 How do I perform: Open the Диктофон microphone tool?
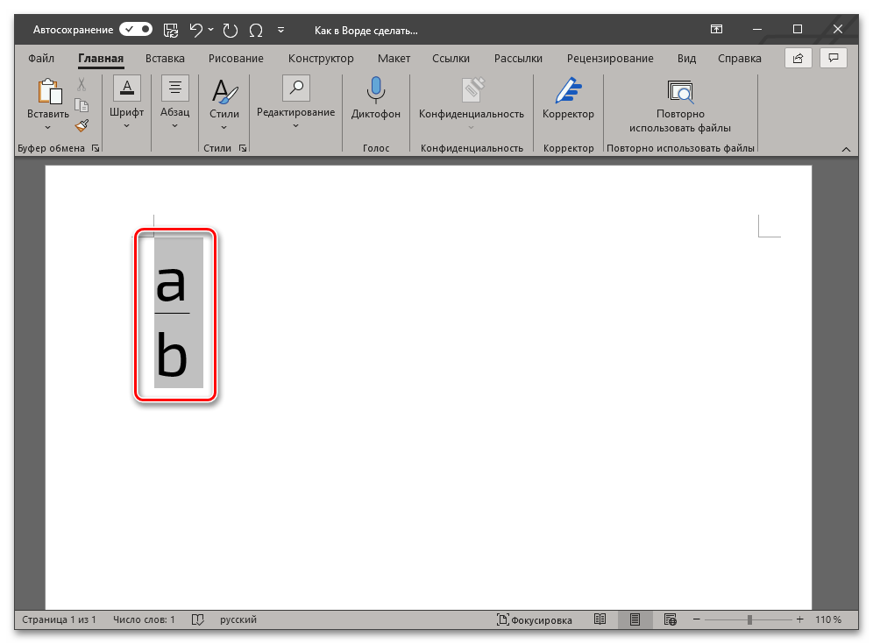point(375,98)
